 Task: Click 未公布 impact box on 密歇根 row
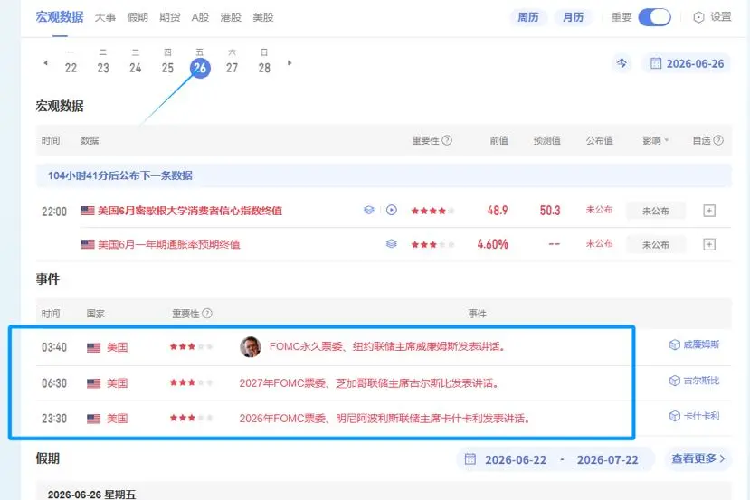click(x=655, y=211)
